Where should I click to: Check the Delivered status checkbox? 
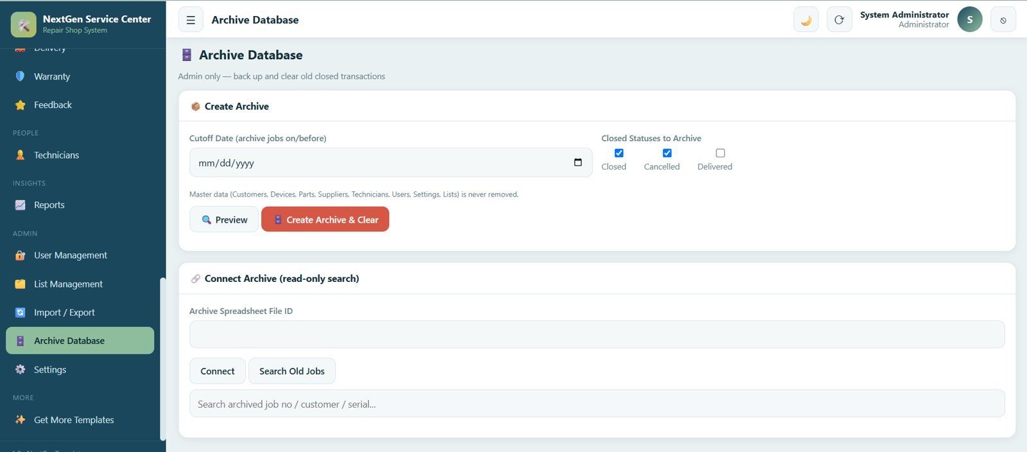click(720, 153)
